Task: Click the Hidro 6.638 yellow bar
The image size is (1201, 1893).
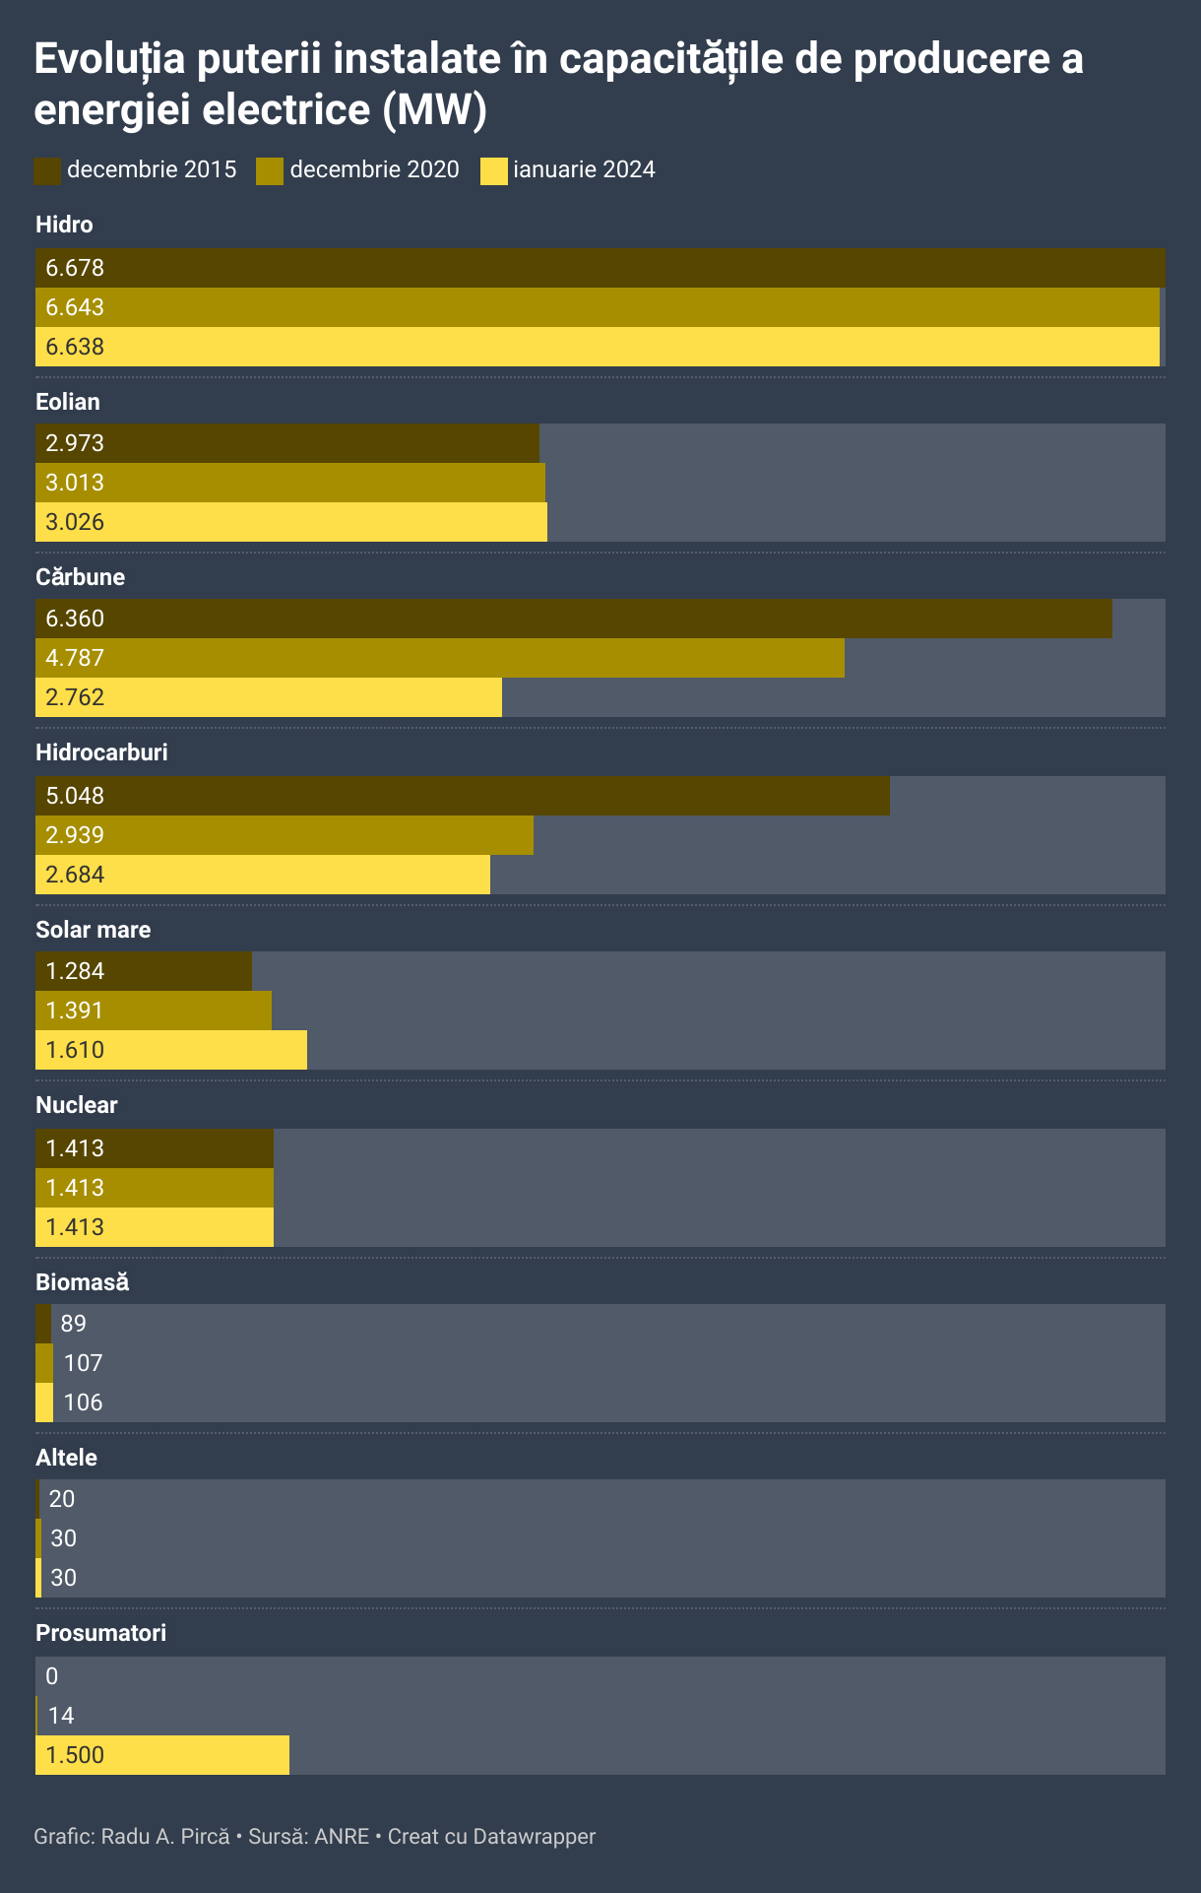Action: click(598, 347)
